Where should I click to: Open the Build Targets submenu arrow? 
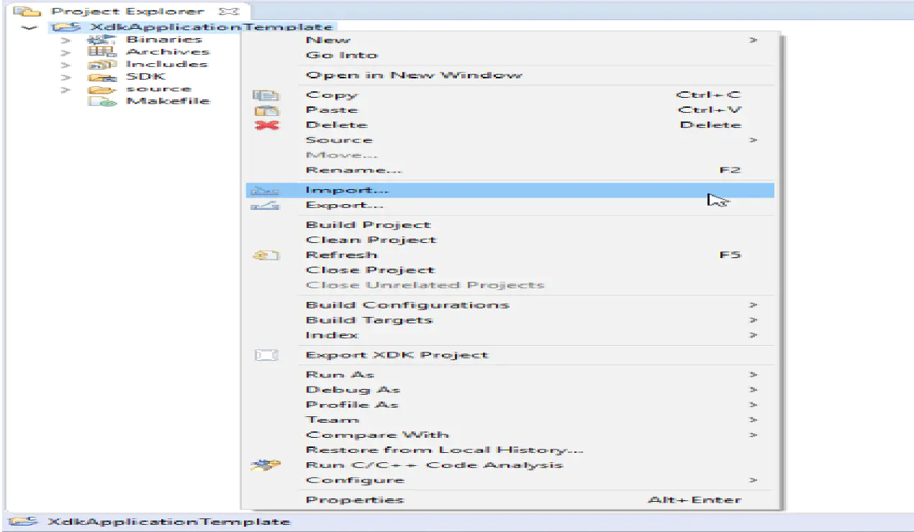(754, 321)
